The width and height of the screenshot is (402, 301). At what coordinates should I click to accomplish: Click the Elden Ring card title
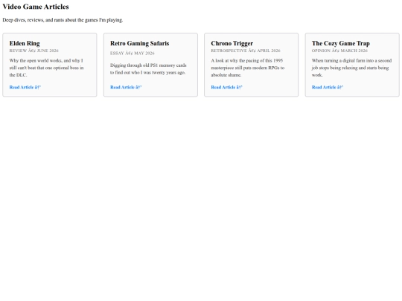[25, 43]
